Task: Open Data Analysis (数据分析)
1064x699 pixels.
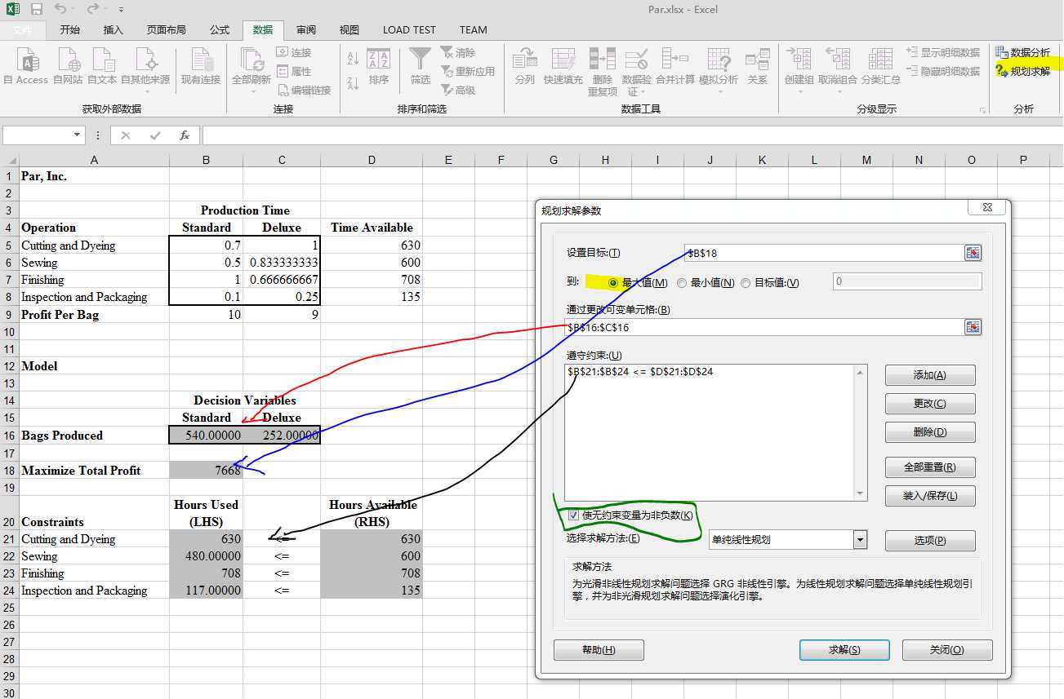Action: (1023, 52)
